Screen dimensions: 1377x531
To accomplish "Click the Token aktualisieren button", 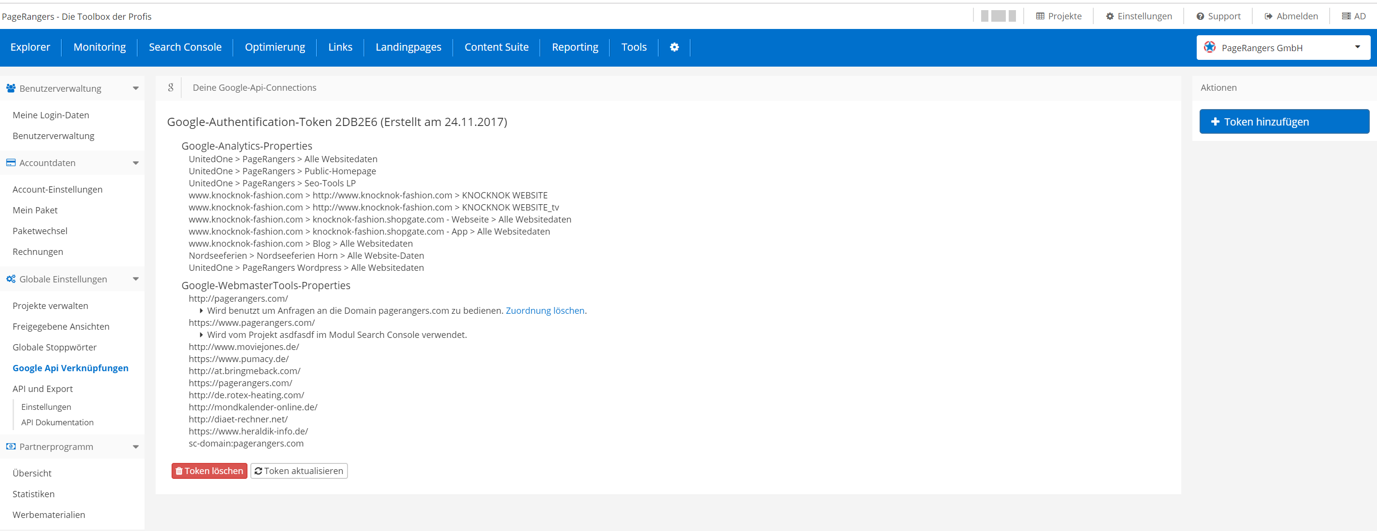I will 299,471.
